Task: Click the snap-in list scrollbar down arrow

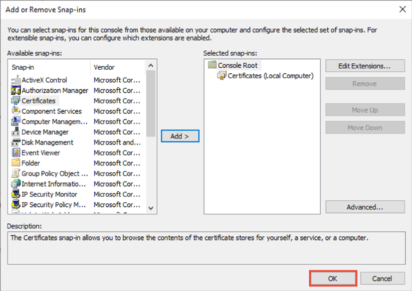Action: coord(151,209)
